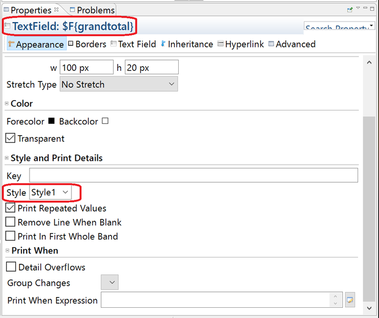
Task: Open the Text Field section tab
Action: 133,44
